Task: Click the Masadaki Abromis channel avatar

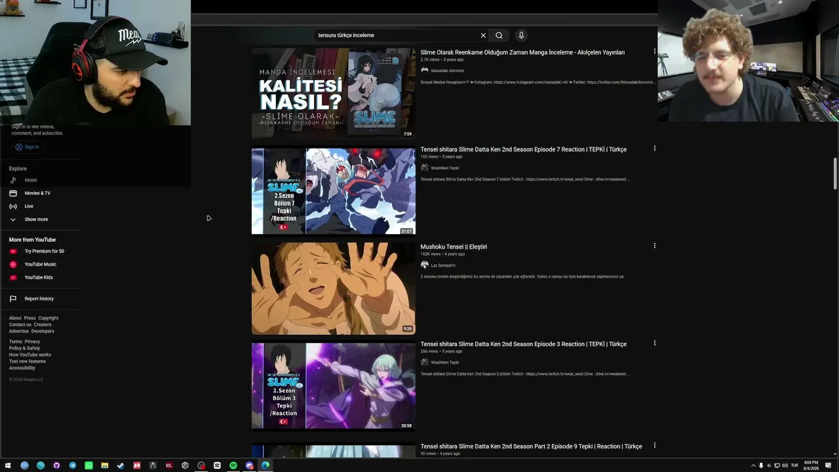Action: pyautogui.click(x=425, y=70)
